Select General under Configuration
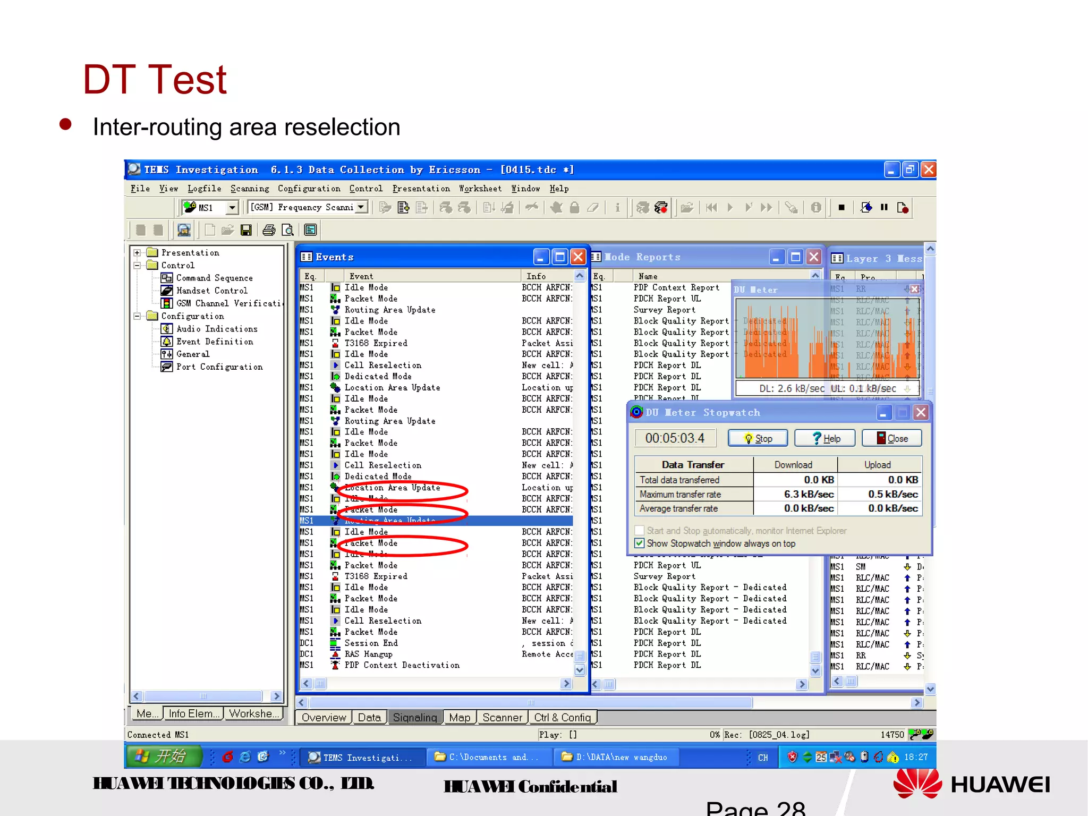 point(193,354)
